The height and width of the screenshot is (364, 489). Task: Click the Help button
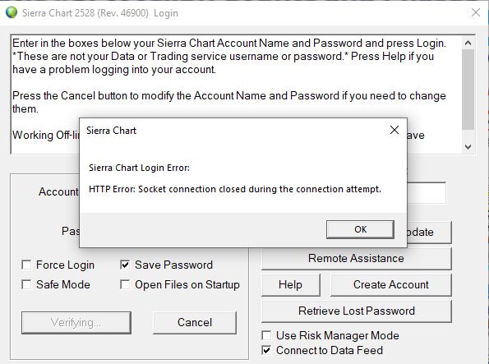click(x=291, y=285)
